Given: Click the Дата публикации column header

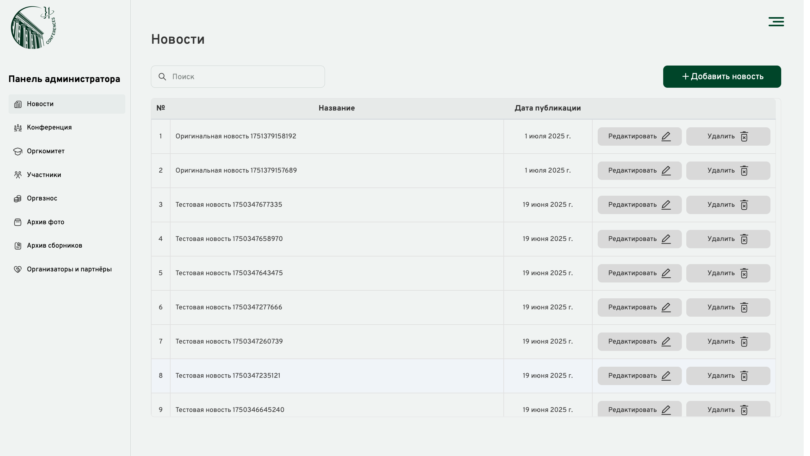Looking at the screenshot, I should (x=547, y=108).
